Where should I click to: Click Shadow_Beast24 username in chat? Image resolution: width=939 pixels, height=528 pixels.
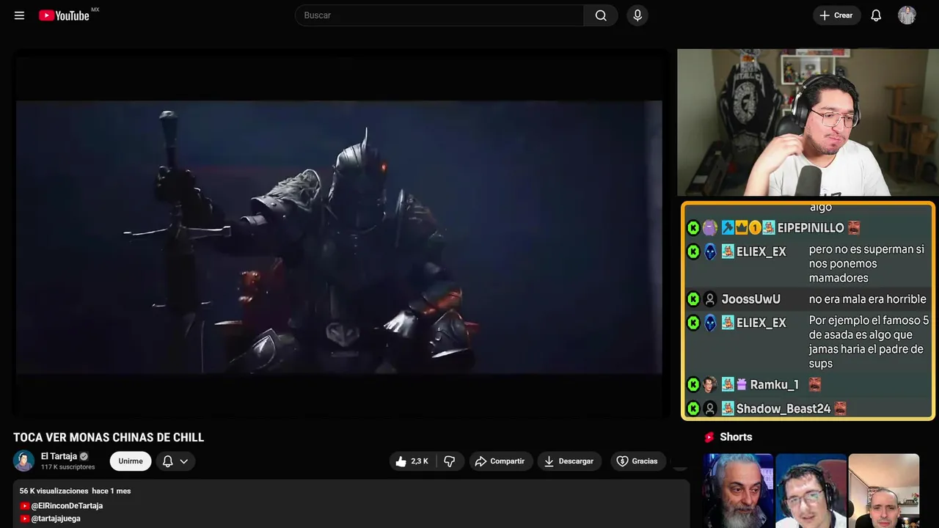click(783, 409)
